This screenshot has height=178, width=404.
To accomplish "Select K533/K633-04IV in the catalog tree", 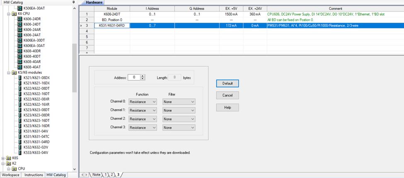I will pos(36,152).
